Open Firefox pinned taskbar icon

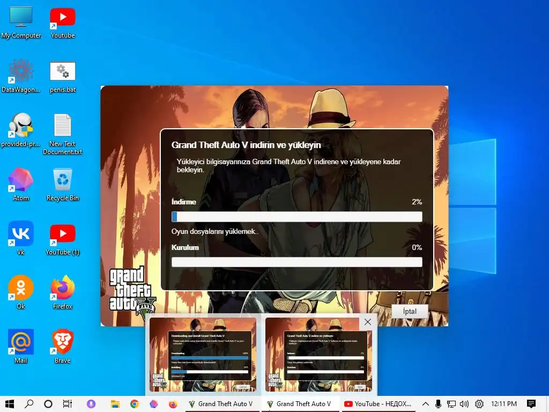click(x=173, y=404)
